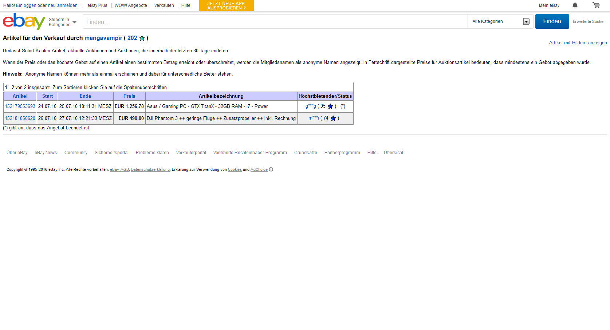Viewport: 610px width, 330px height.
Task: Open Über eBay footer link
Action: click(17, 153)
